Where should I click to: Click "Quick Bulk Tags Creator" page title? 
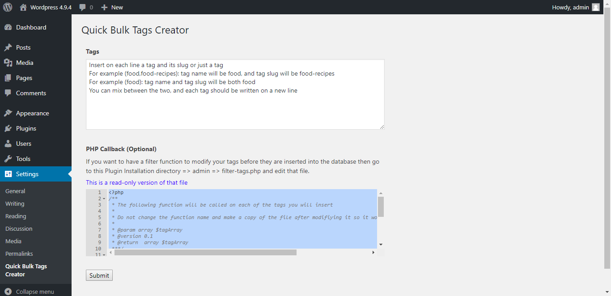[x=135, y=30]
